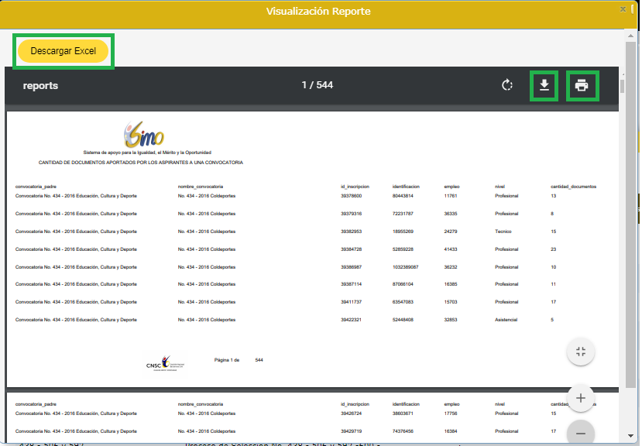
Task: Click the reports document title
Action: (40, 85)
